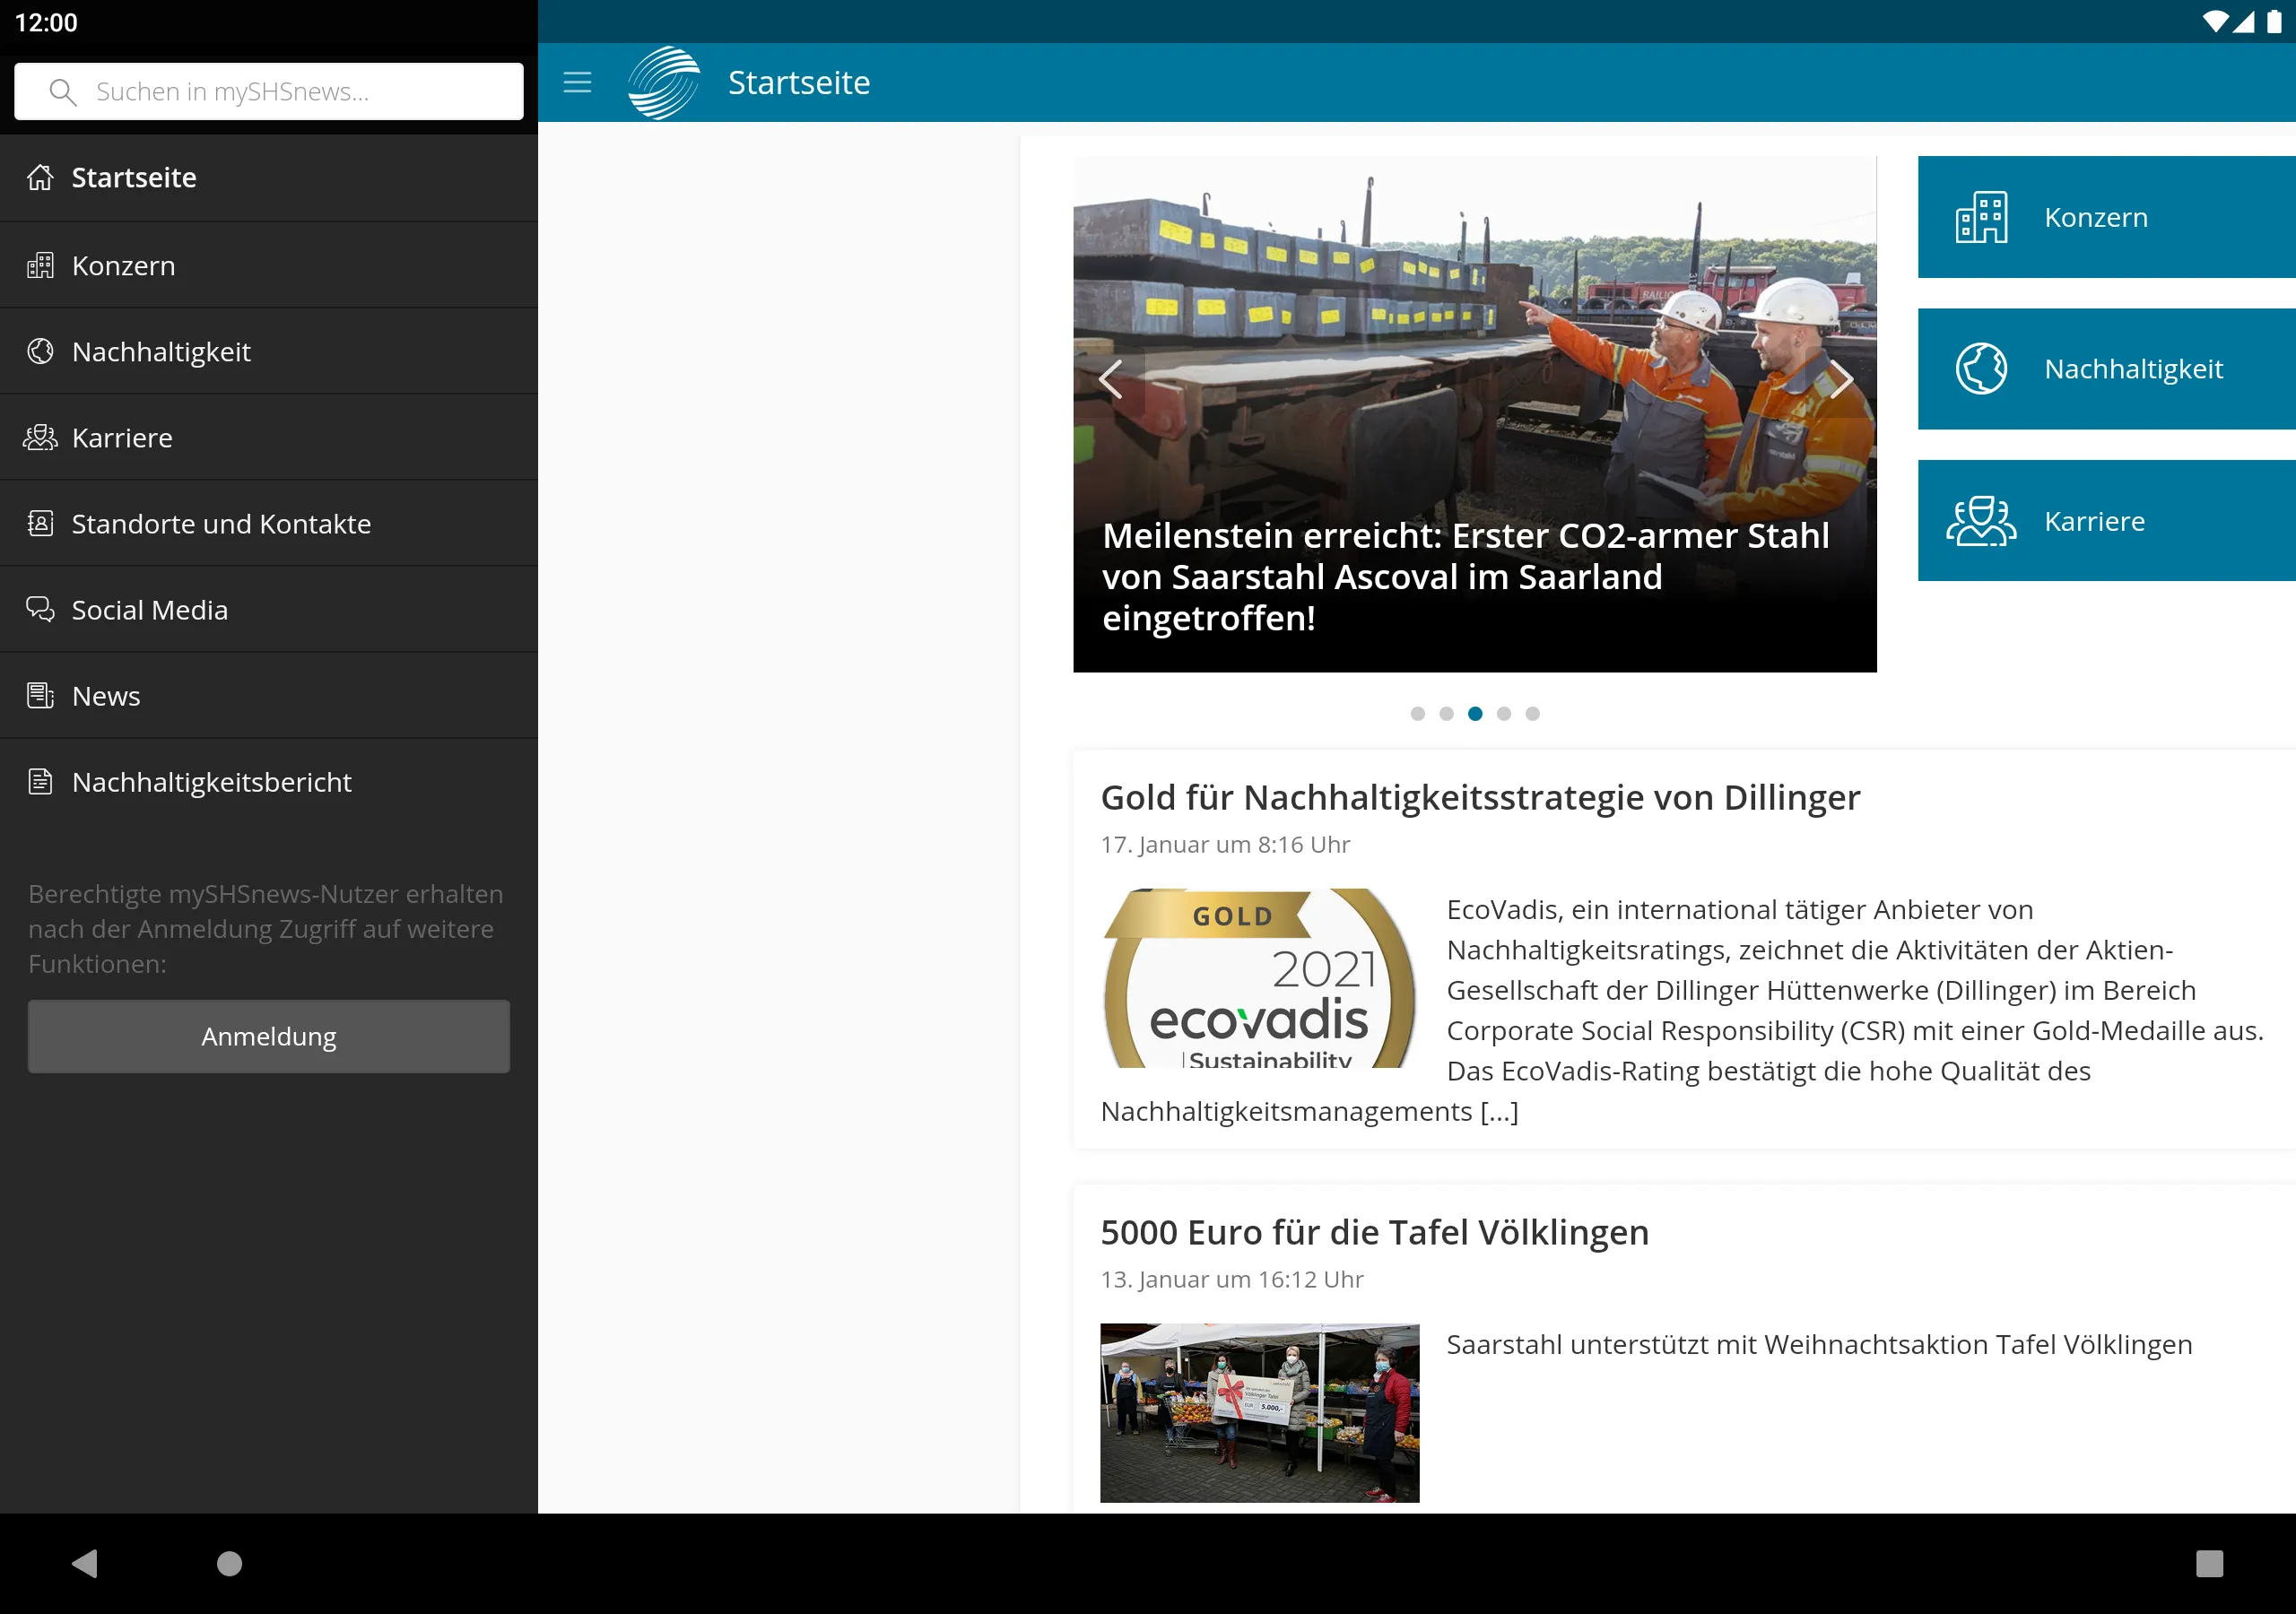Click the Anmeldung login button
The image size is (2296, 1614).
267,1036
